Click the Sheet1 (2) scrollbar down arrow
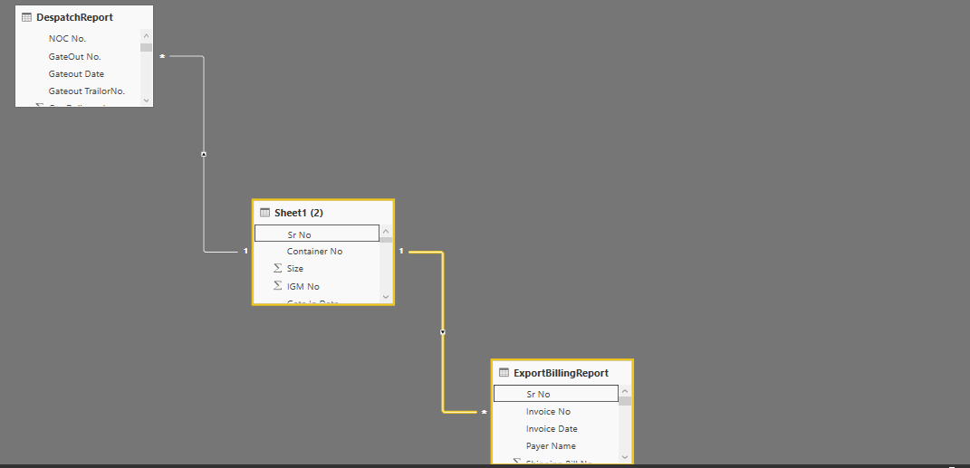The width and height of the screenshot is (970, 468). click(x=386, y=297)
